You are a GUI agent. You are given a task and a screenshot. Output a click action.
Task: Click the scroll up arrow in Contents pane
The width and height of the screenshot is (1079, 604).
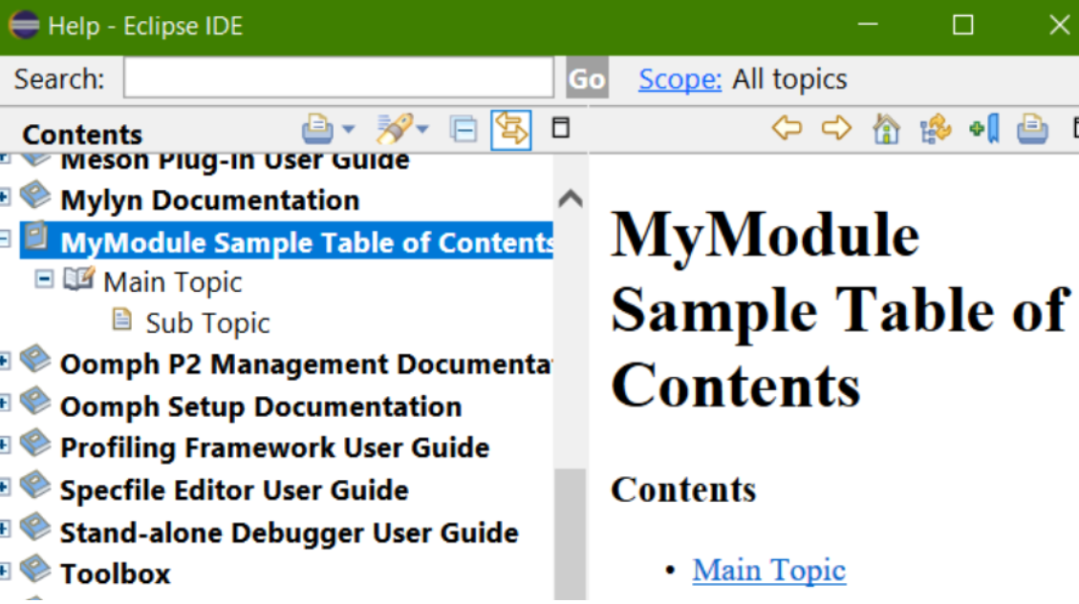tap(571, 198)
